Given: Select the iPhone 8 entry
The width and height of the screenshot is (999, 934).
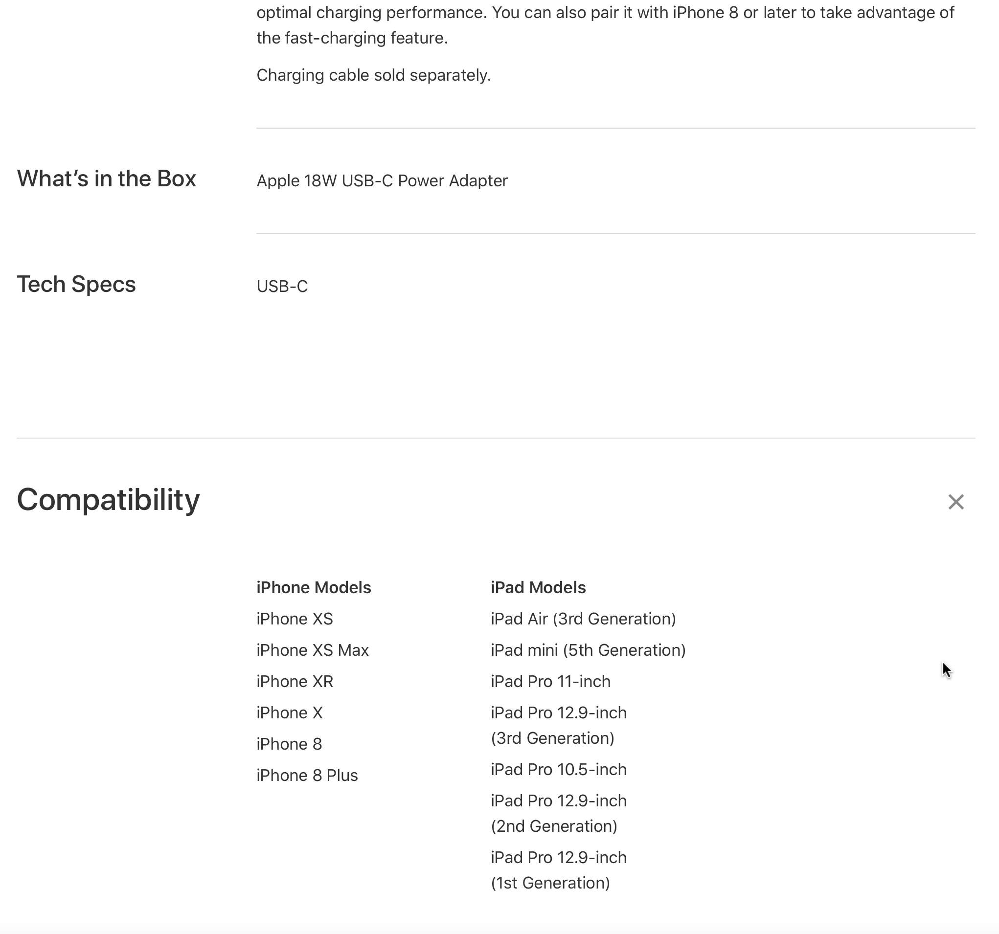Looking at the screenshot, I should click(x=289, y=744).
